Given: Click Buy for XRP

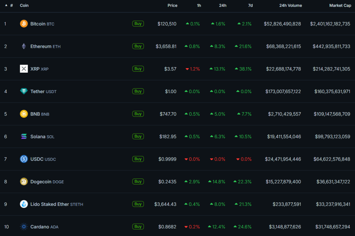Looking at the screenshot, I should (x=138, y=69).
